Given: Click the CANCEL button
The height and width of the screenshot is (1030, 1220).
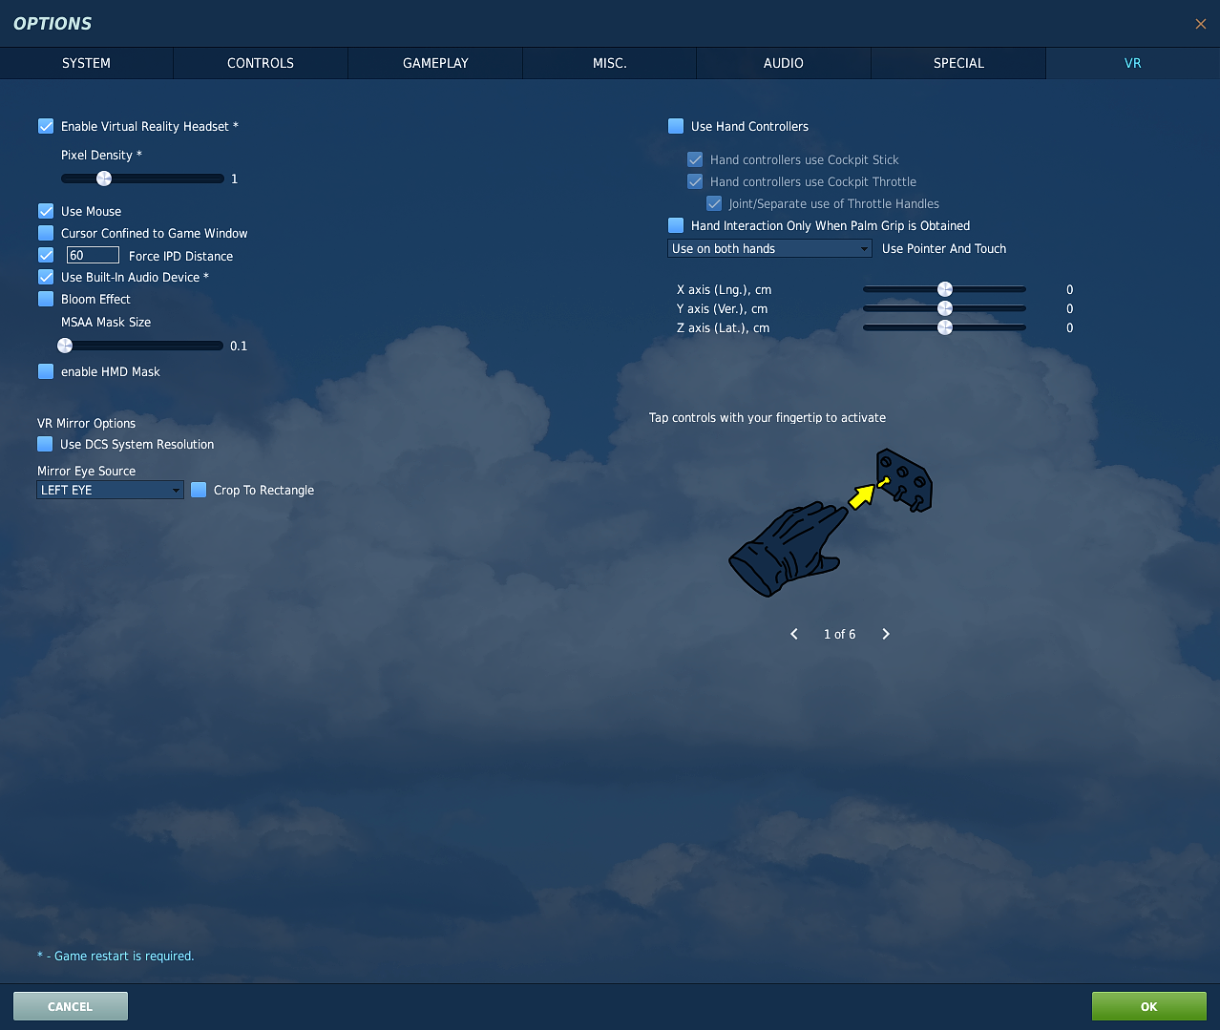Looking at the screenshot, I should click(x=71, y=1006).
